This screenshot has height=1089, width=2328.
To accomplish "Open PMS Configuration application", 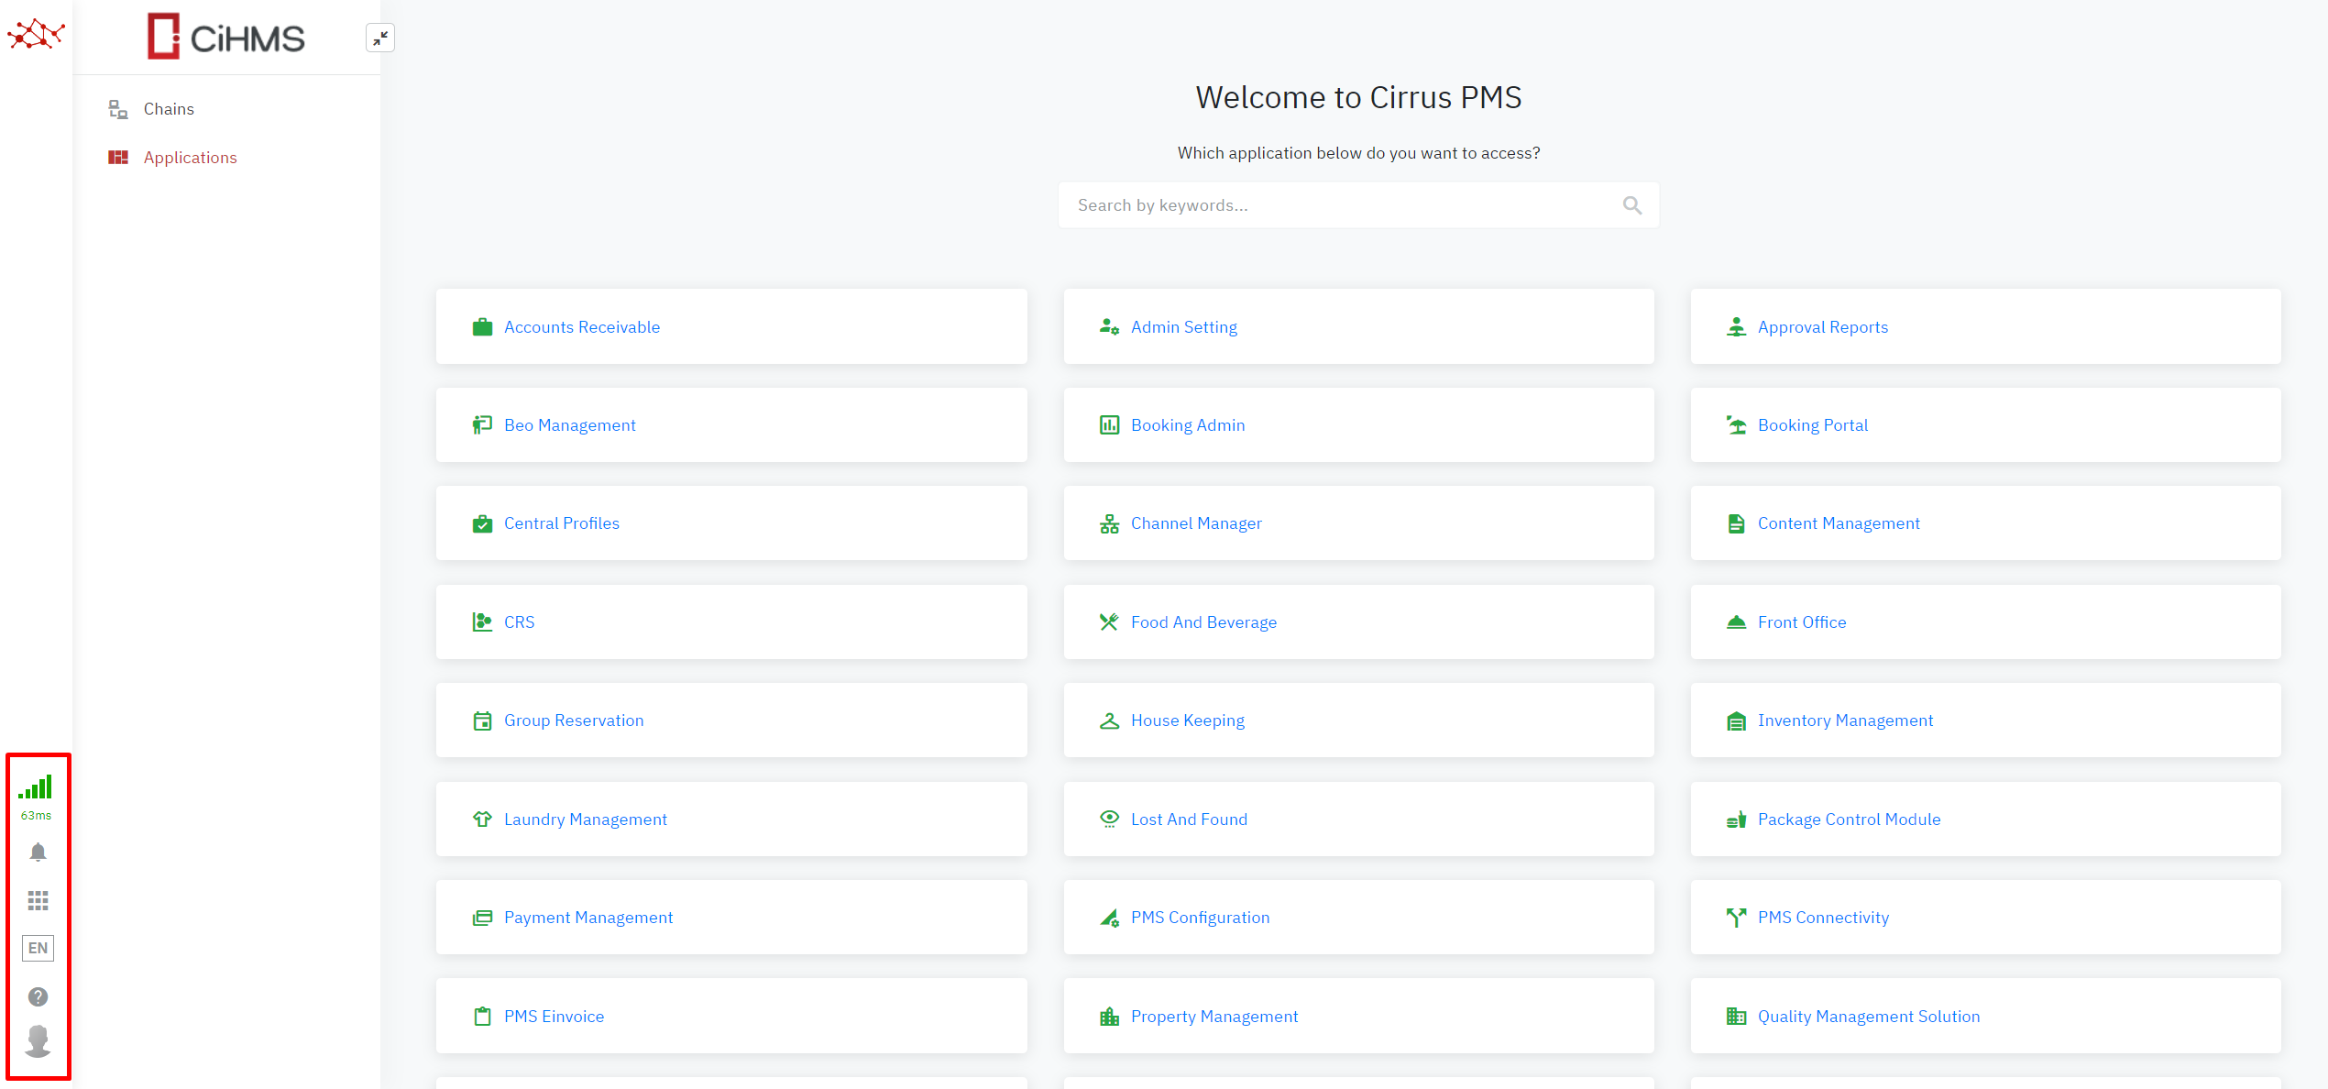I will coord(1200,918).
